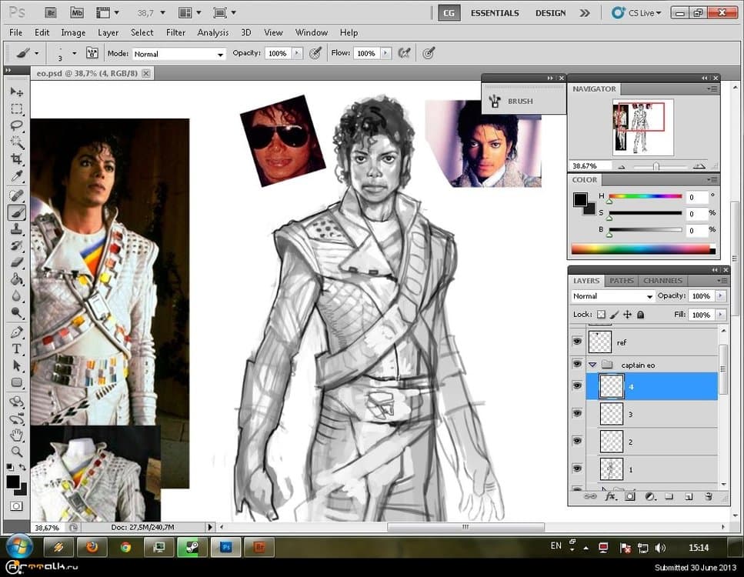Hide the ref layer

577,342
